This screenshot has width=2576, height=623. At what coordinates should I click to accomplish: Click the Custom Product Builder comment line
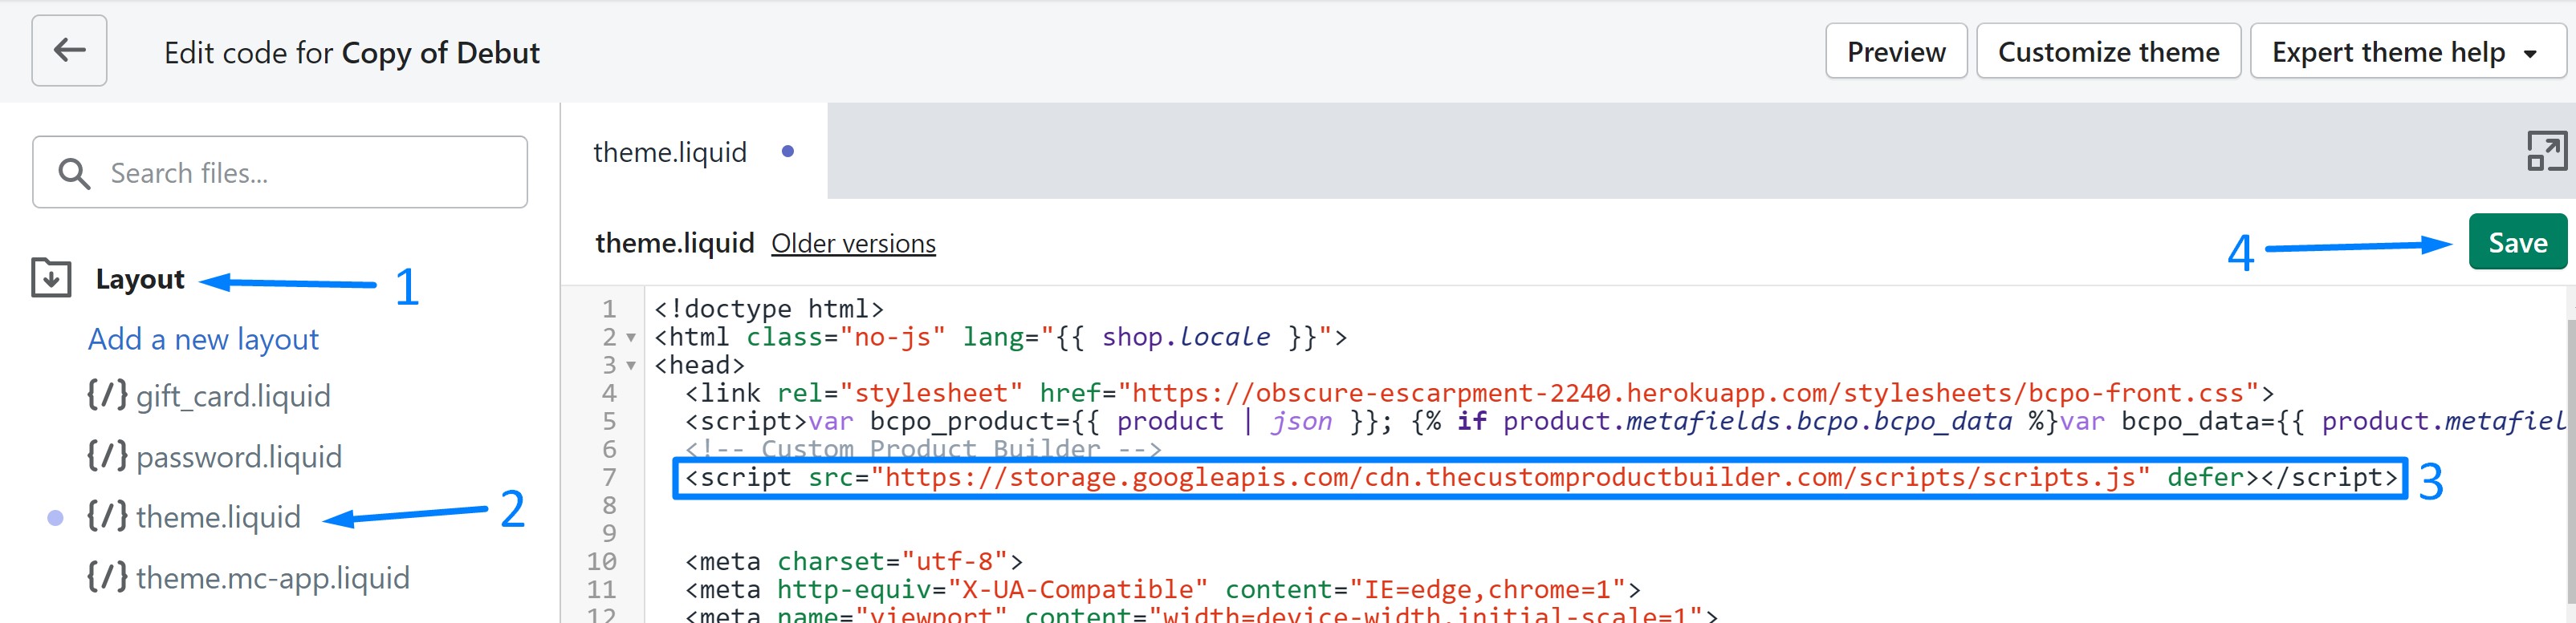click(923, 449)
